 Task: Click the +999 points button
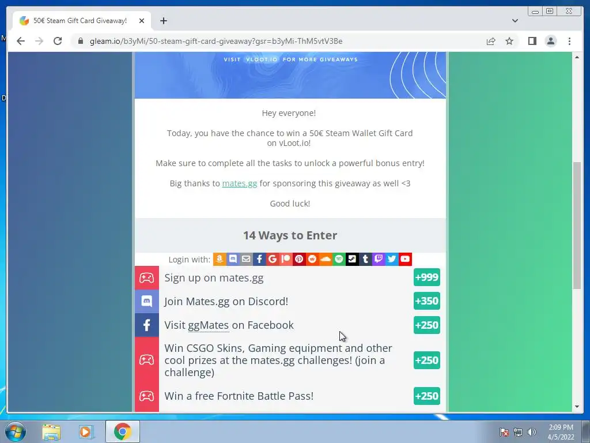click(427, 277)
